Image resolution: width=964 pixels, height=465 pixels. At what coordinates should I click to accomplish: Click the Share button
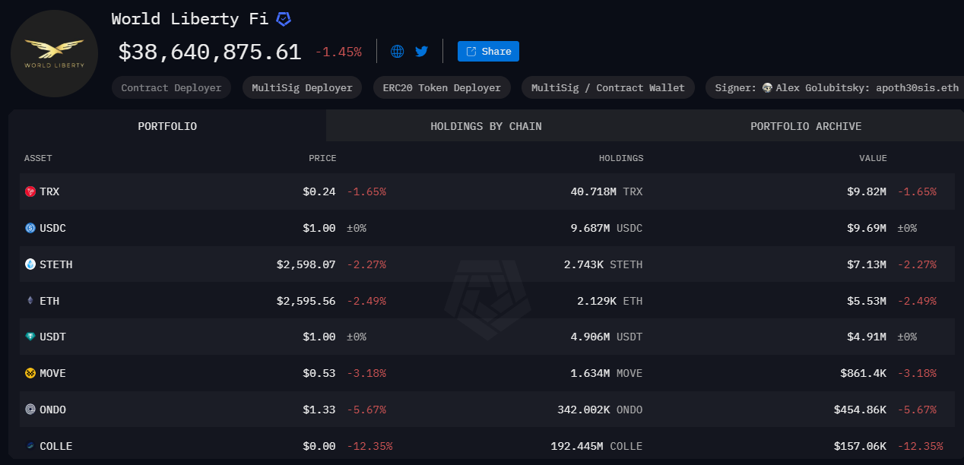click(x=487, y=51)
